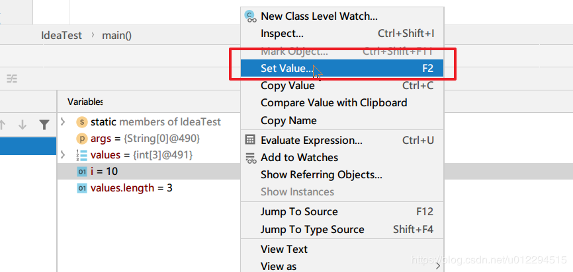Image resolution: width=573 pixels, height=272 pixels.
Task: Click the main() breadcrumb
Action: click(x=116, y=35)
